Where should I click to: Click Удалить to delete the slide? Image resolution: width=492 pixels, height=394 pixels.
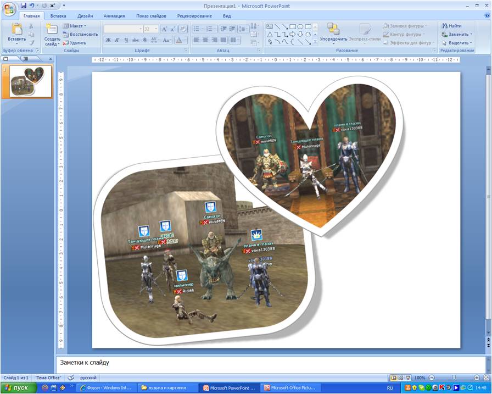pos(75,43)
